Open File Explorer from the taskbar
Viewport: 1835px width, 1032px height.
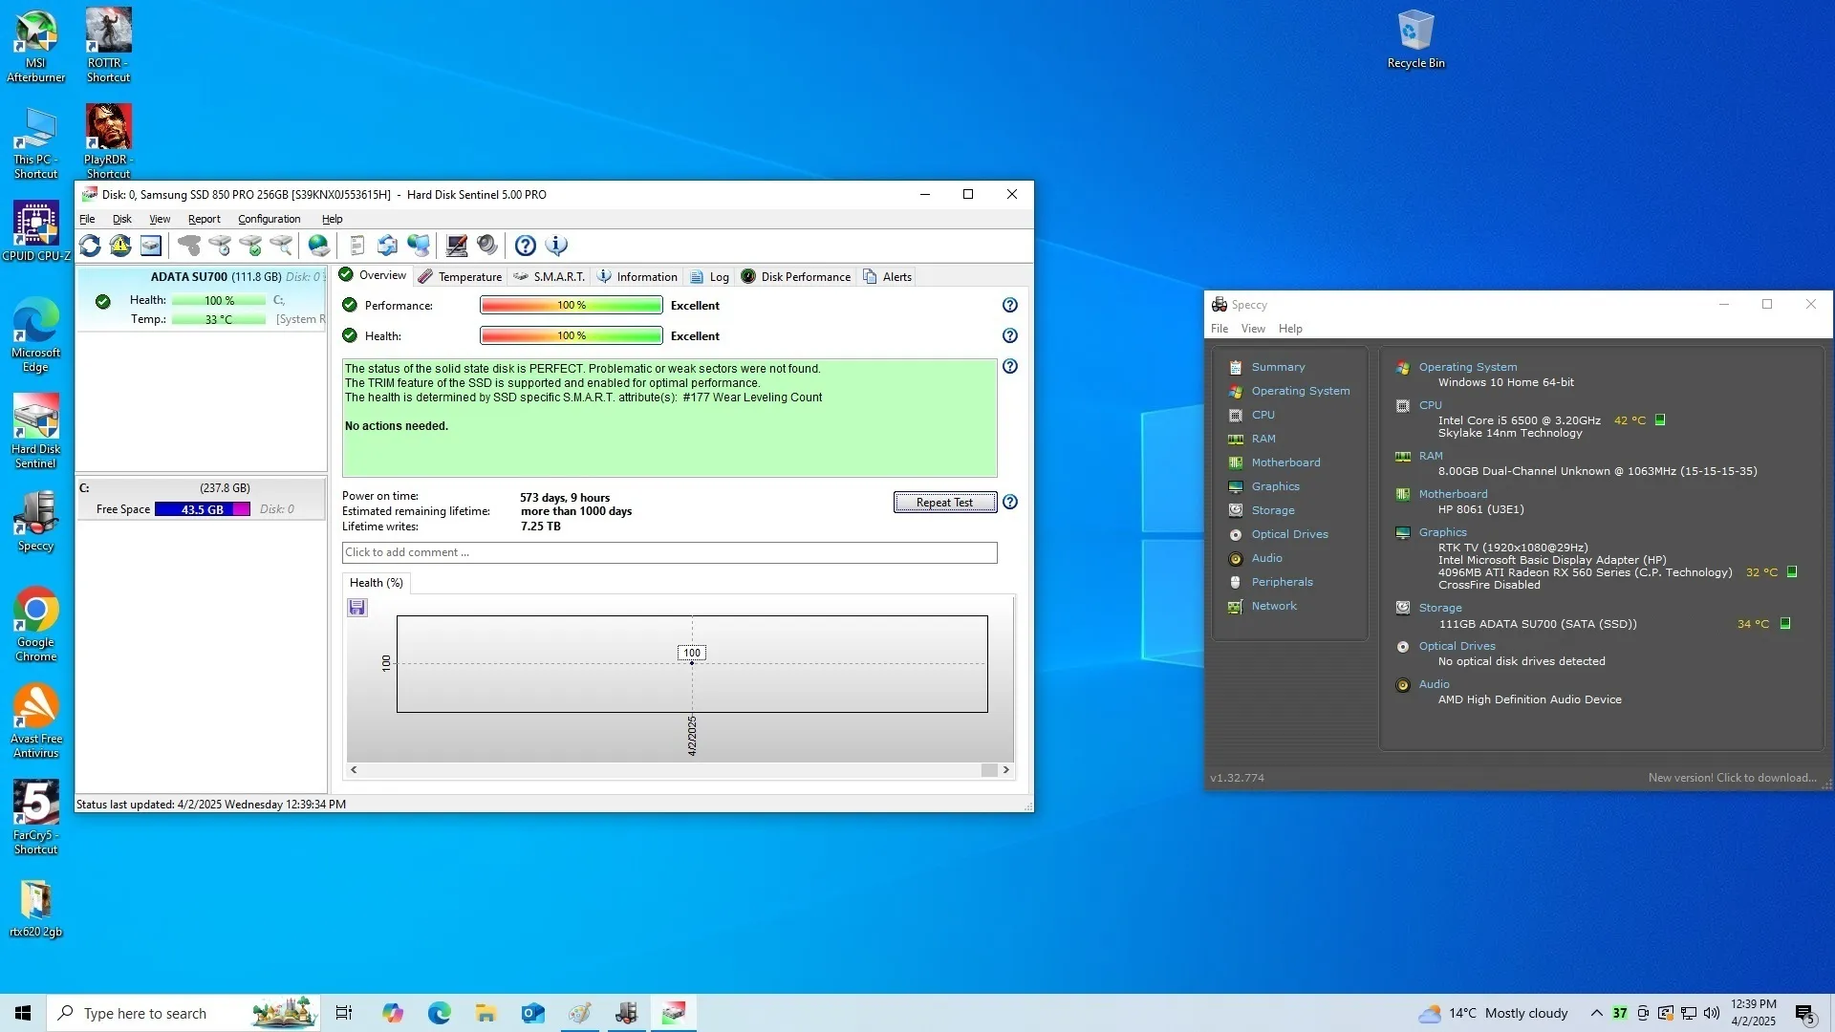tap(486, 1013)
